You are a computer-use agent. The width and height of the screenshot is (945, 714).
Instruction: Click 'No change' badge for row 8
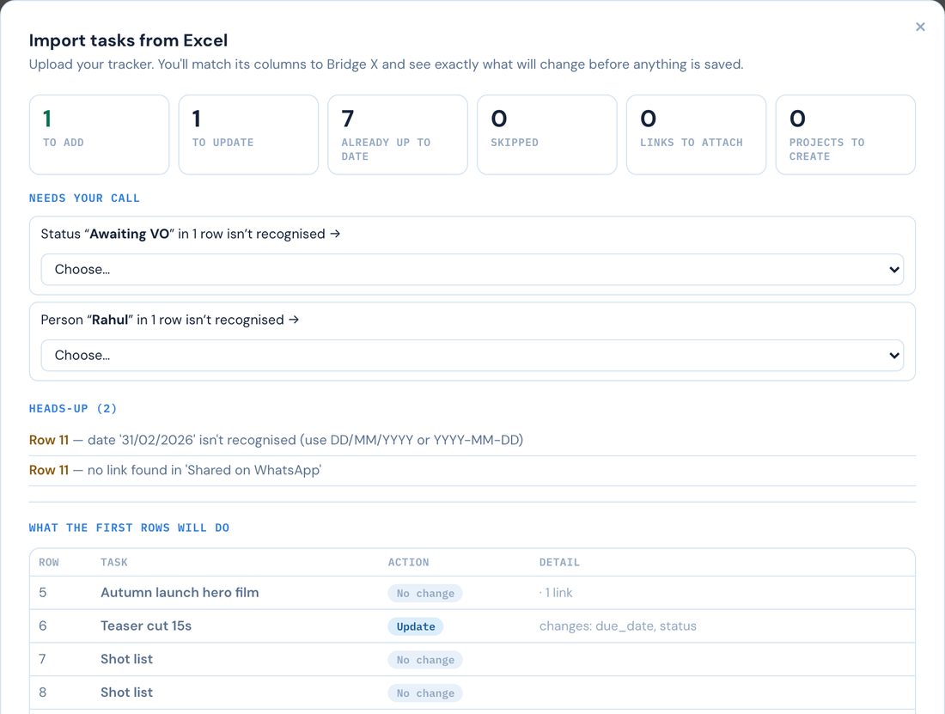(425, 693)
